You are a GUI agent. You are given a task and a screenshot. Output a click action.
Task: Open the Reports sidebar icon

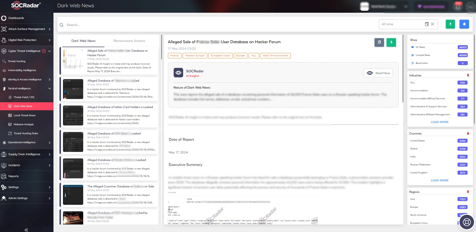point(4,176)
